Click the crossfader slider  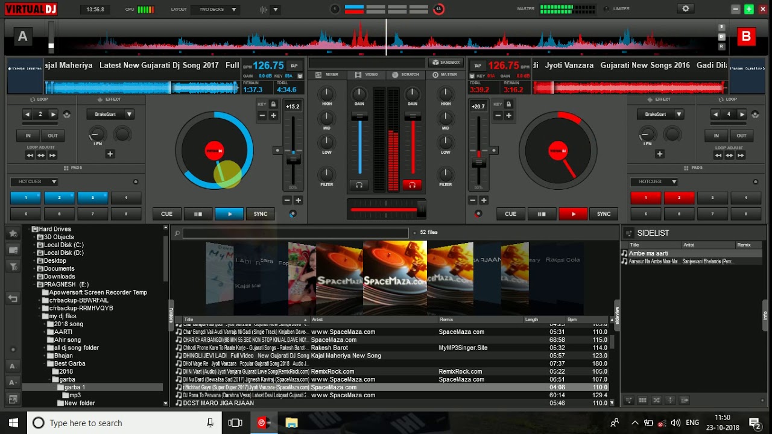(387, 209)
